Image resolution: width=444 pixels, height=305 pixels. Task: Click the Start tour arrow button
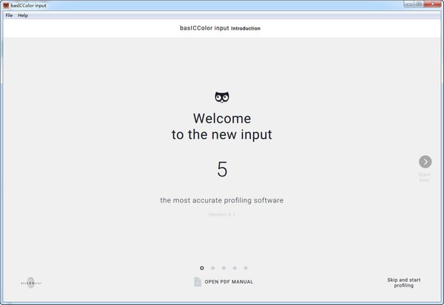[425, 162]
